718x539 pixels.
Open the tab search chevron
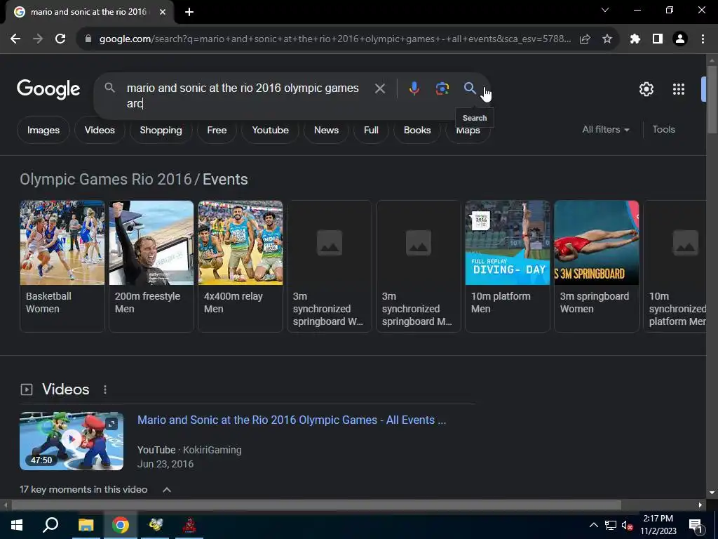[605, 10]
